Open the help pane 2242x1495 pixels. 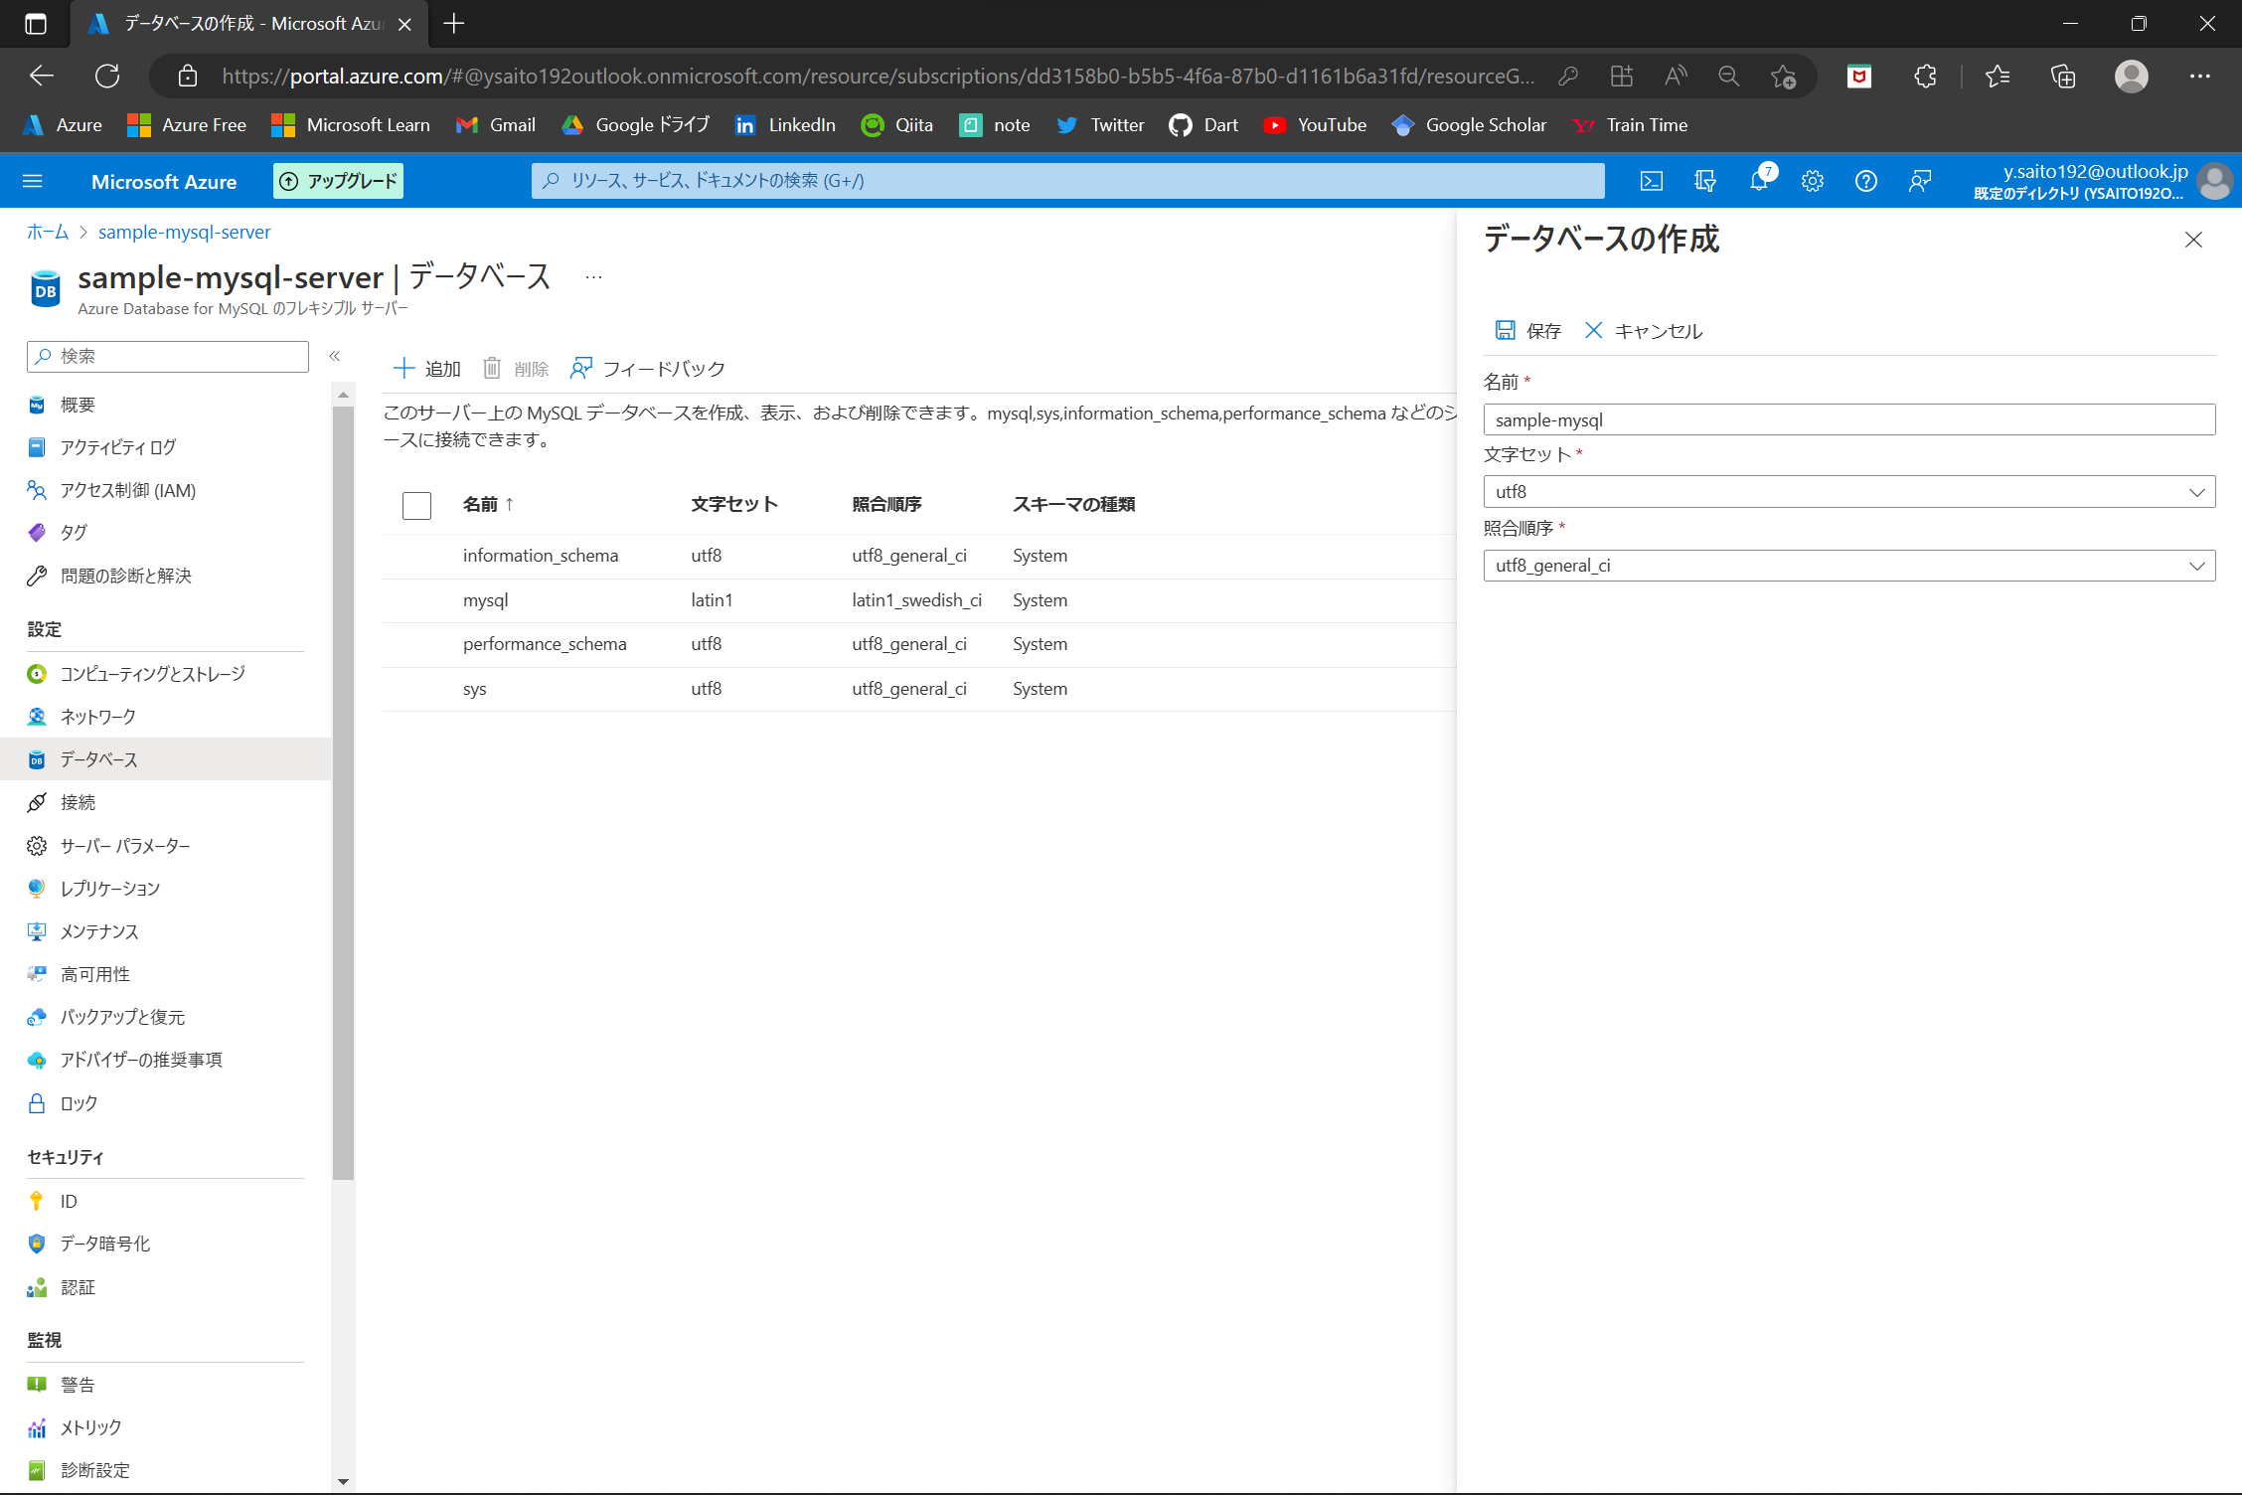point(1865,181)
